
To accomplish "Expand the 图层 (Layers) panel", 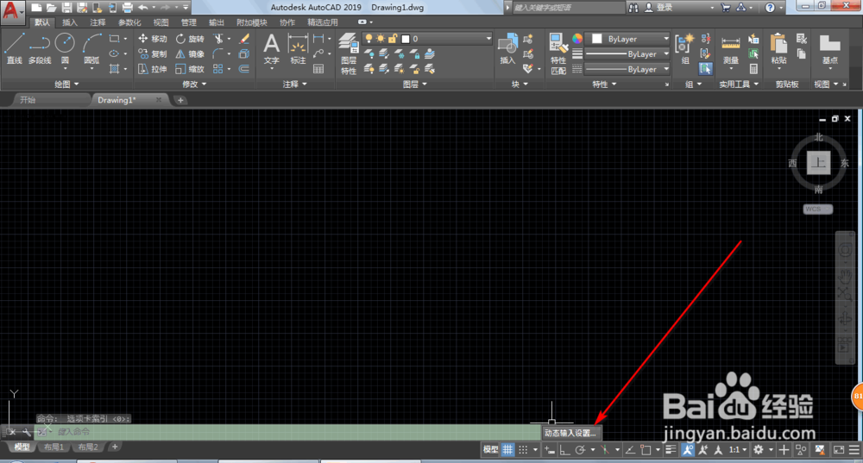I will [x=414, y=84].
